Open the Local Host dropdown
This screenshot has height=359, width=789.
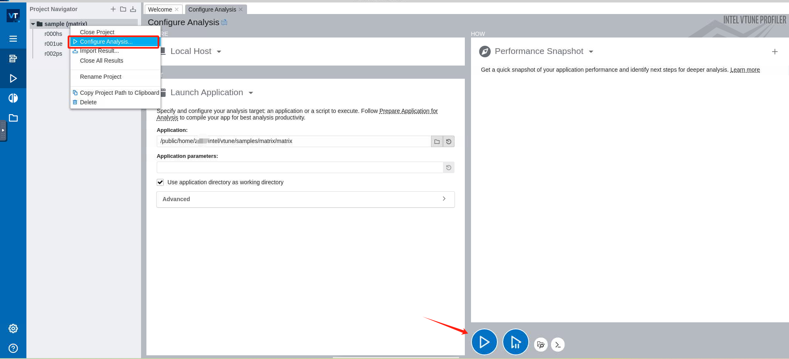pos(219,52)
